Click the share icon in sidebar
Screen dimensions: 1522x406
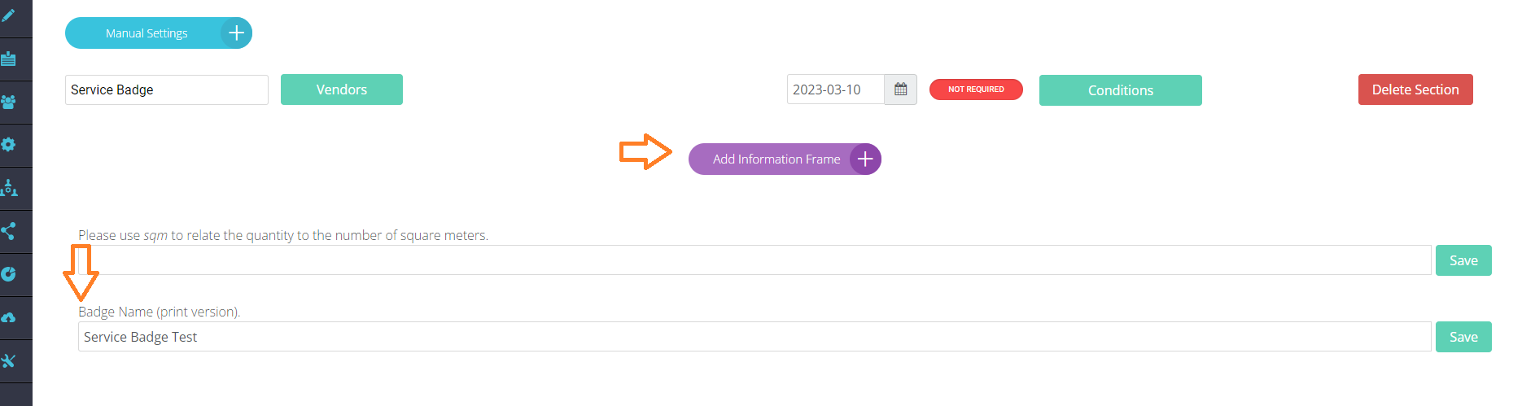click(x=9, y=231)
